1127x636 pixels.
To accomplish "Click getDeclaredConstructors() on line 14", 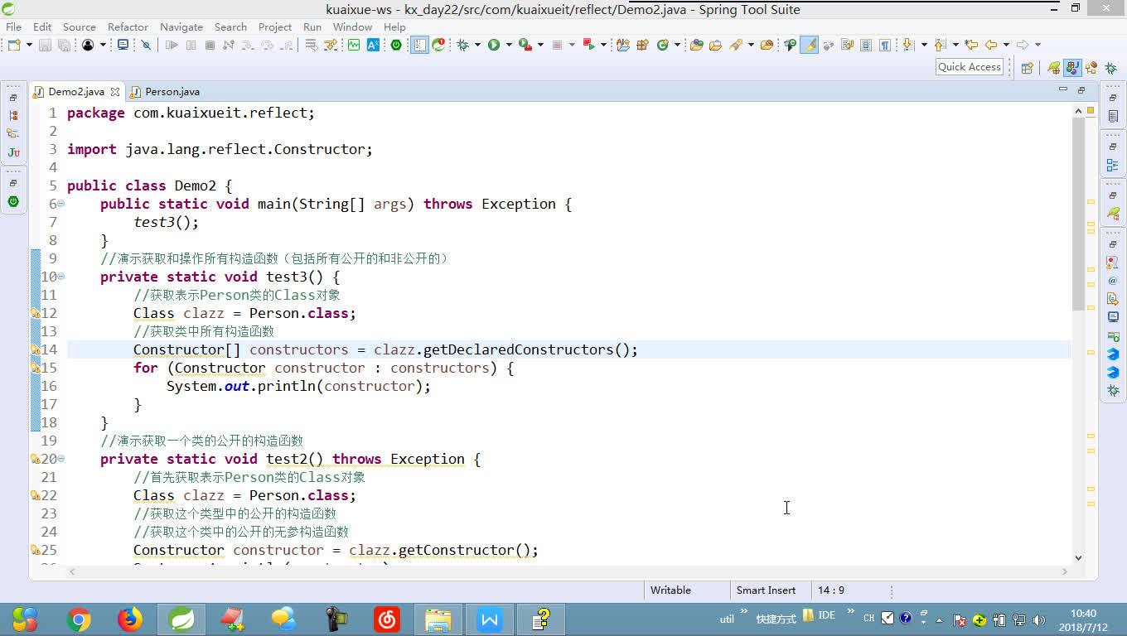I will click(530, 349).
